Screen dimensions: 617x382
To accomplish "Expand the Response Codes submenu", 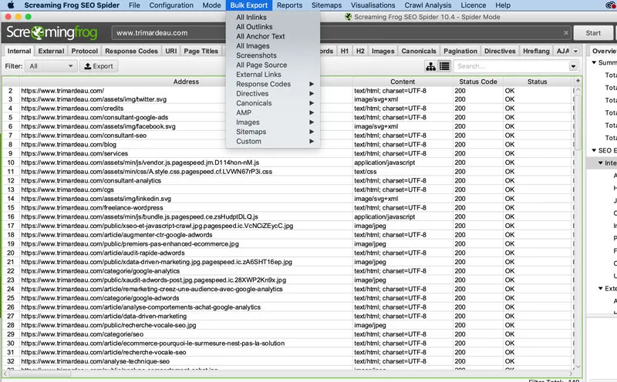I will coord(275,84).
